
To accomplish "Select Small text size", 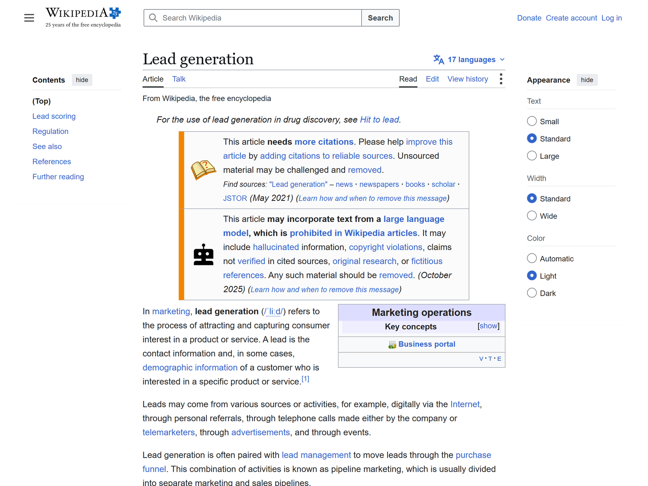I will tap(532, 121).
